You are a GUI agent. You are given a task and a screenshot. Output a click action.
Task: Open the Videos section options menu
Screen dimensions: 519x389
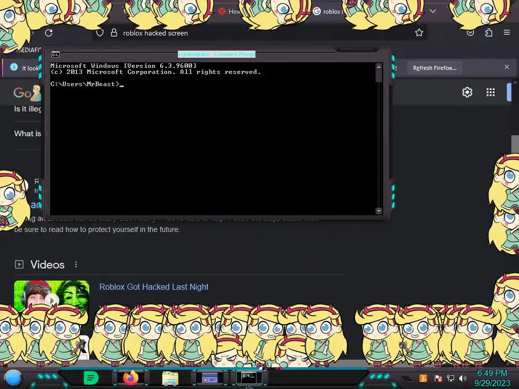[x=76, y=264]
